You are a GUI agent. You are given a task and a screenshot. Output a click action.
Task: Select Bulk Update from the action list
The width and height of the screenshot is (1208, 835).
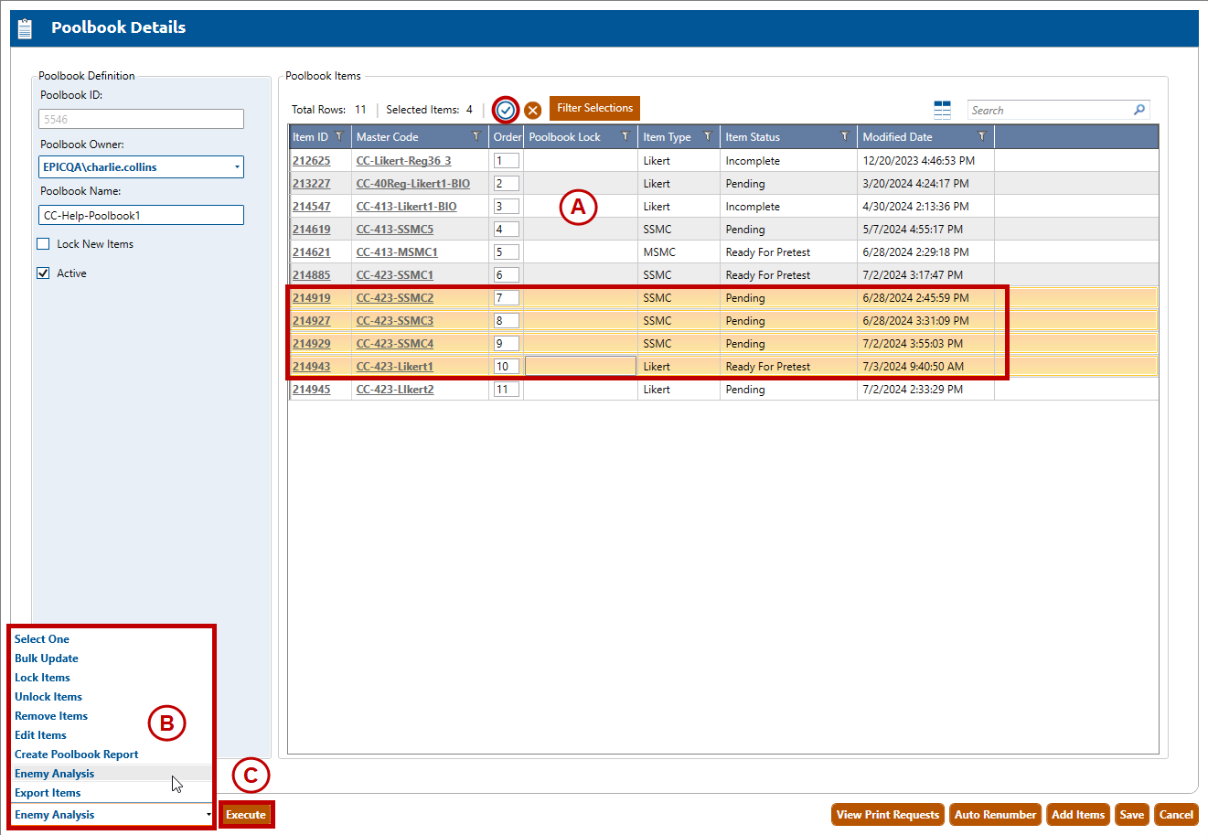(x=47, y=658)
